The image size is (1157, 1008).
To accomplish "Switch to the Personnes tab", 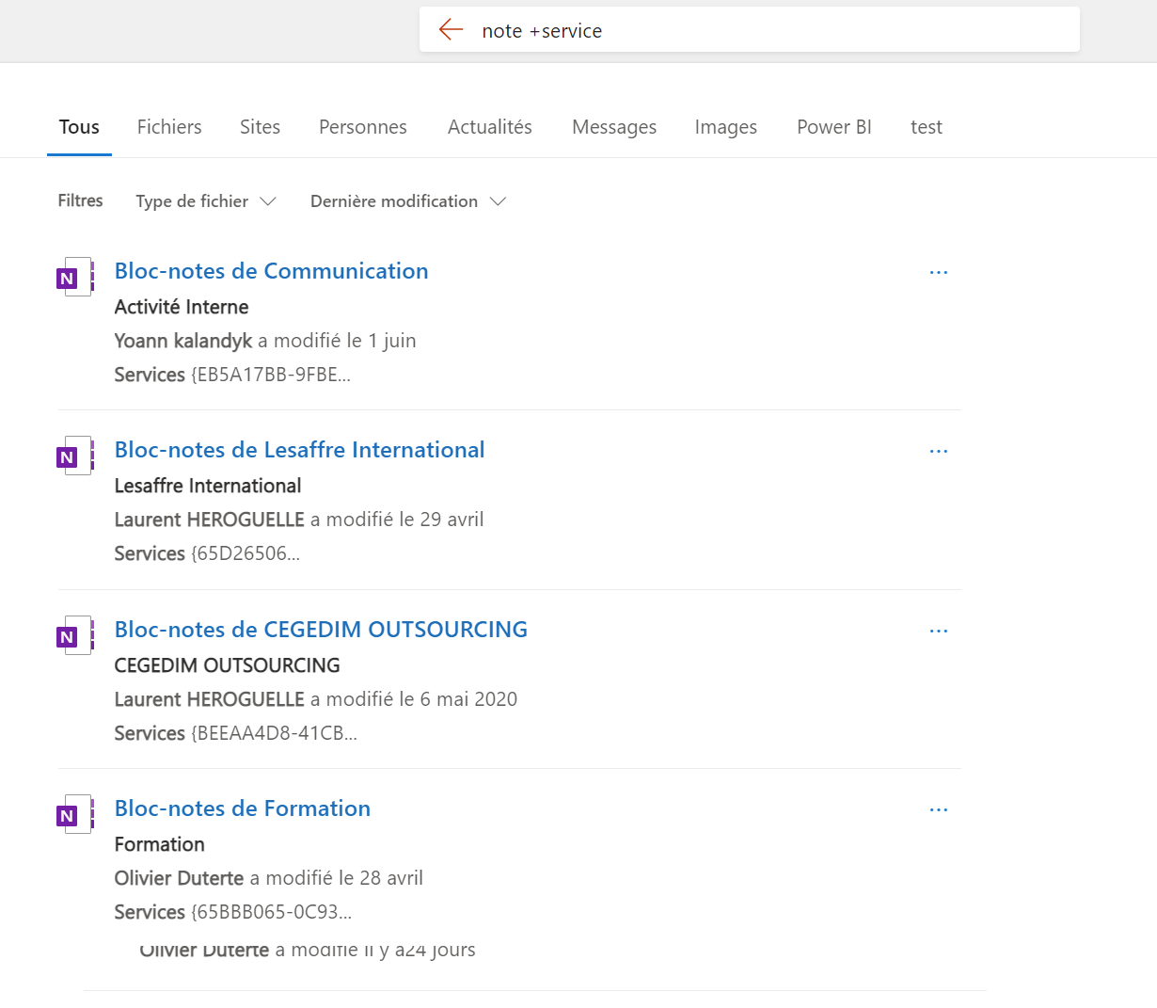I will point(363,127).
